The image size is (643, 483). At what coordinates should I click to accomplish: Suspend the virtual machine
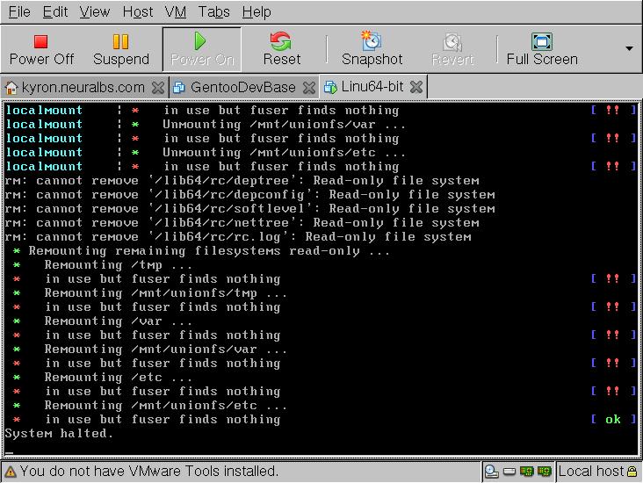click(121, 49)
